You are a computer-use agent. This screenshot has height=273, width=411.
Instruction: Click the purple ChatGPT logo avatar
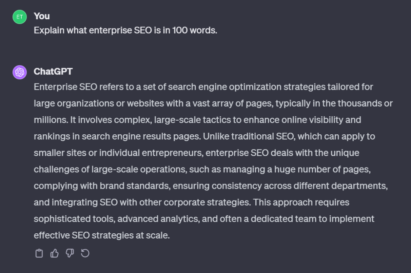(19, 72)
